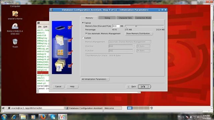This screenshot has height=120, width=214.
Task: Click the action center flag tray icon
Action: point(187,117)
